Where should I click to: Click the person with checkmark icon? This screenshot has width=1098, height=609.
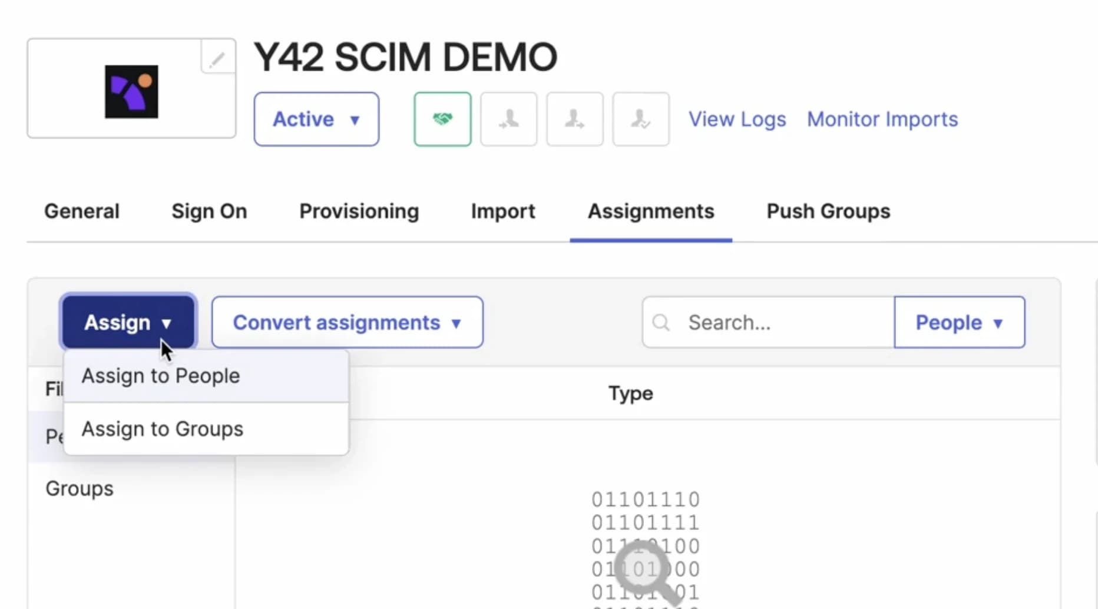640,119
